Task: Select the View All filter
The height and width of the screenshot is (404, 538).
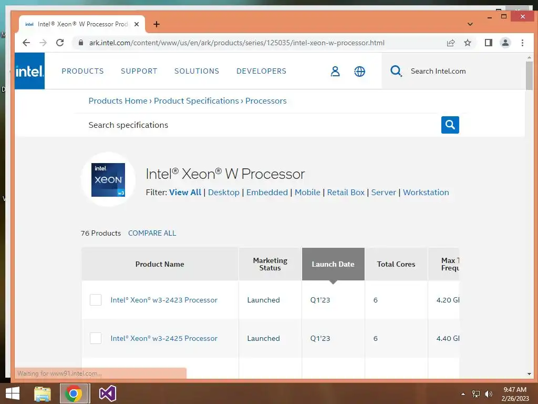Action: coord(185,193)
